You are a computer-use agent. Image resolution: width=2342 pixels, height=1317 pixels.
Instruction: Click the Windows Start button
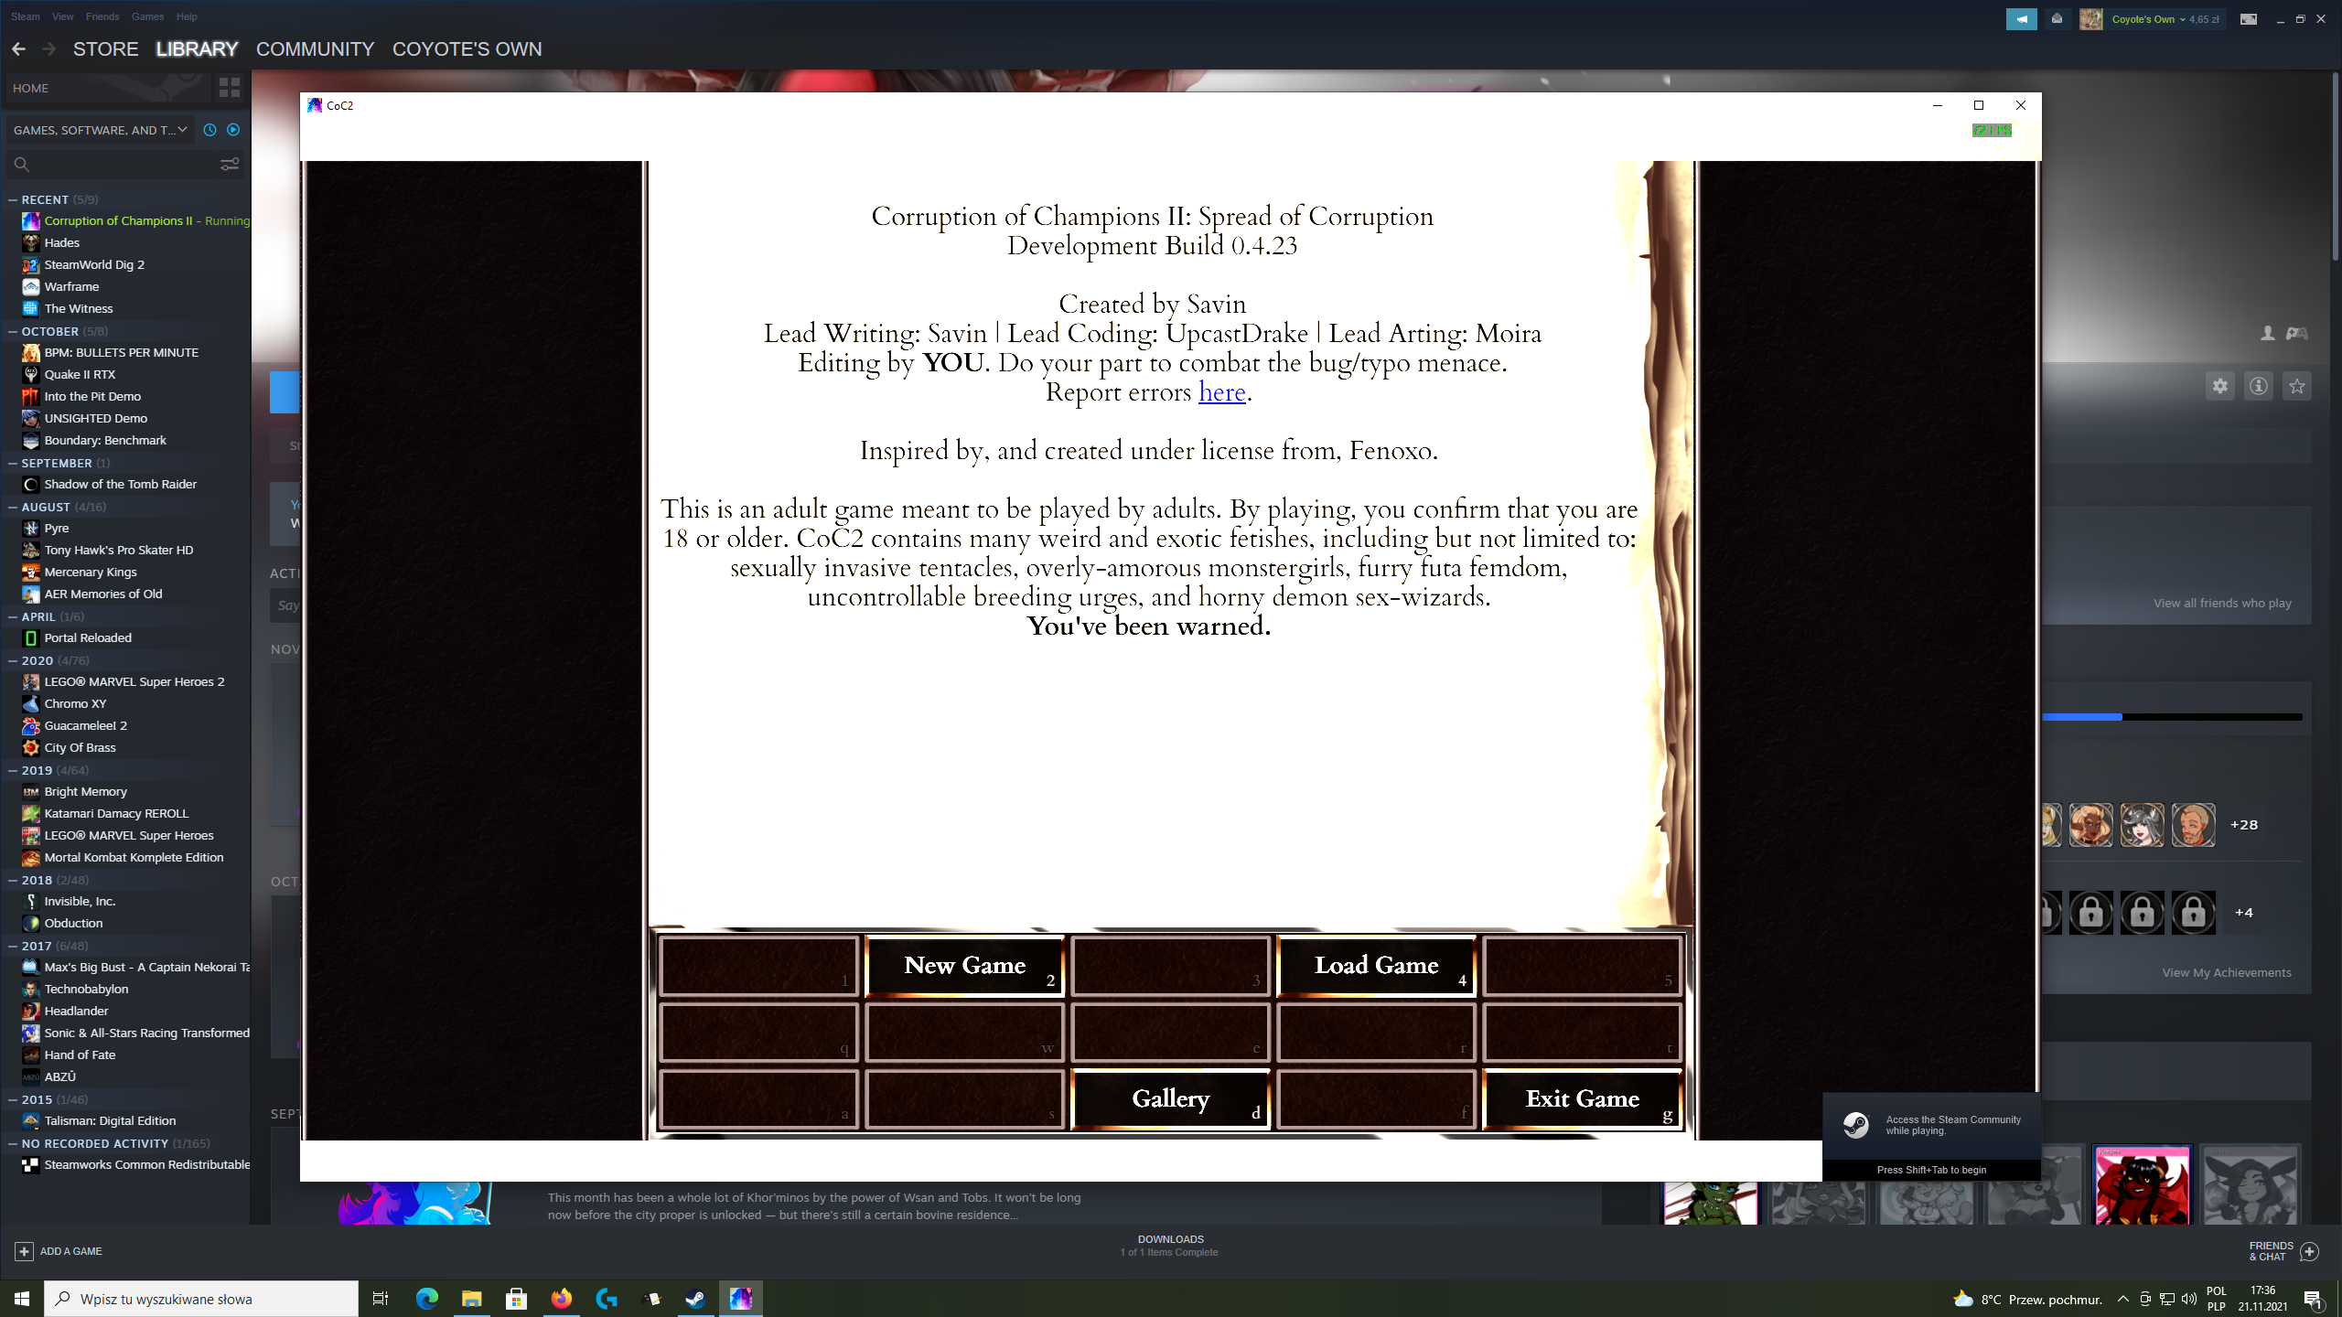(x=22, y=1299)
